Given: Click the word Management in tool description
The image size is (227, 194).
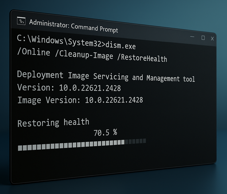Looking at the screenshot, I should tap(163, 78).
